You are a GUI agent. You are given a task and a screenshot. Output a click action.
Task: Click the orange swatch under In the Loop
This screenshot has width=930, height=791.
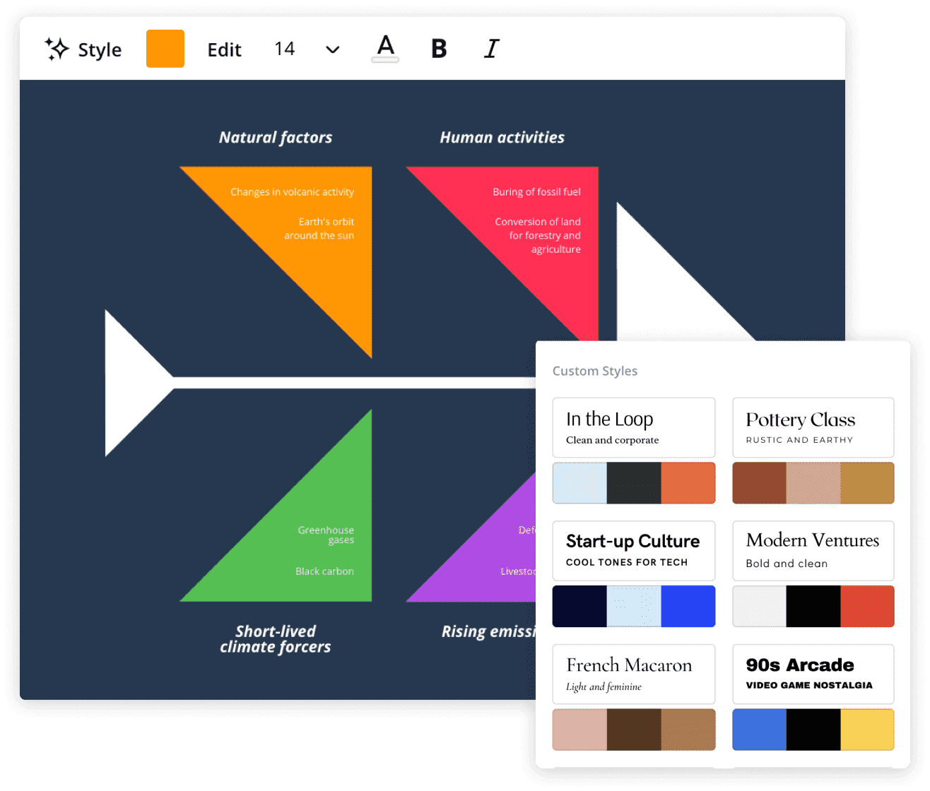689,482
